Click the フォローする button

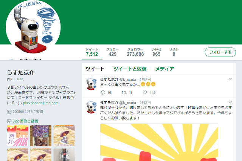(220, 52)
